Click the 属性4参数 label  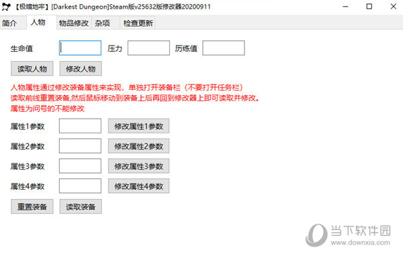click(28, 186)
